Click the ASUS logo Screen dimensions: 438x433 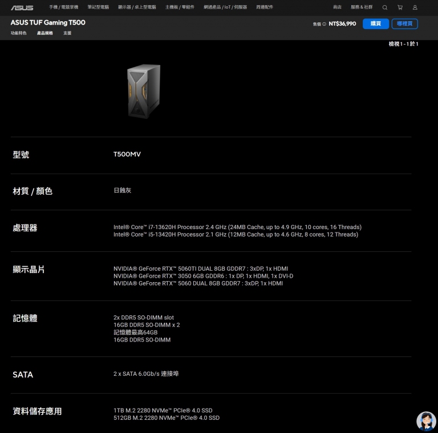[x=22, y=7]
